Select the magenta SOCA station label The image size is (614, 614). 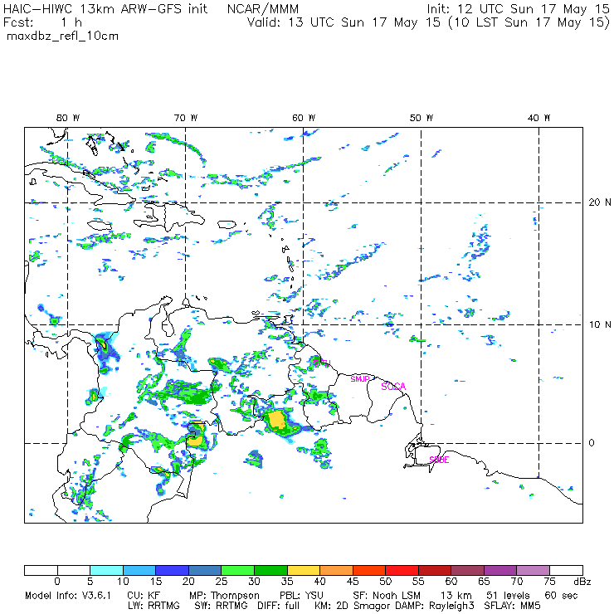[393, 387]
